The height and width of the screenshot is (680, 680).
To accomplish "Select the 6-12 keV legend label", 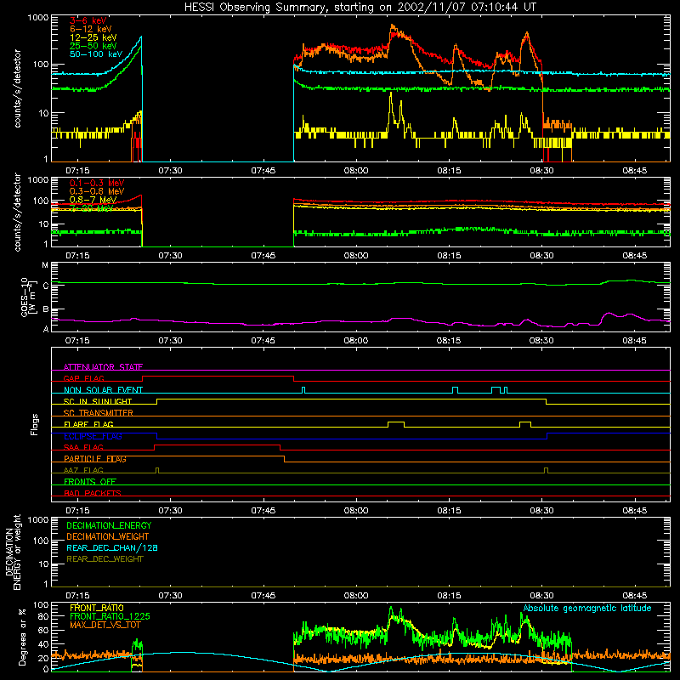I will [91, 29].
